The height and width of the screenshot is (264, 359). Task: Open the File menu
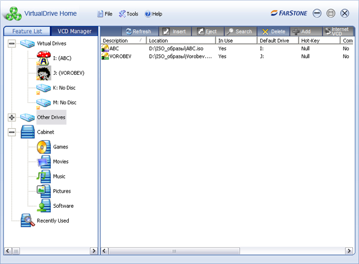(x=105, y=14)
